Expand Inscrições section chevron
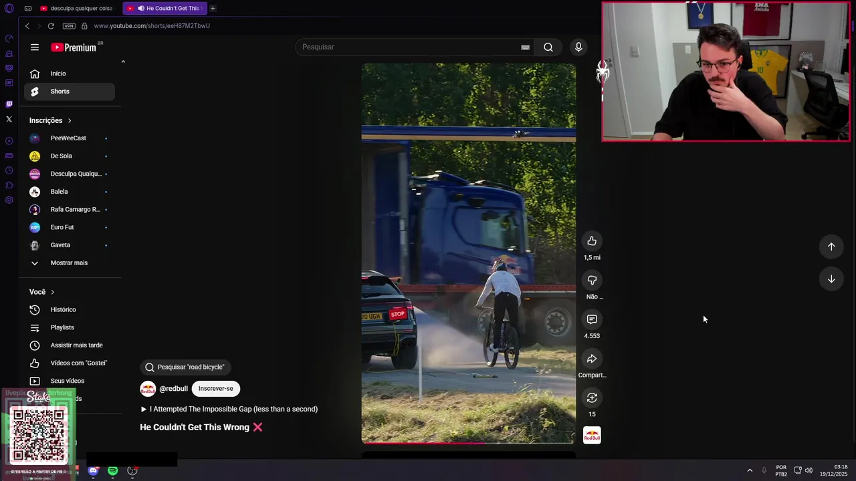This screenshot has width=856, height=481. (70, 120)
